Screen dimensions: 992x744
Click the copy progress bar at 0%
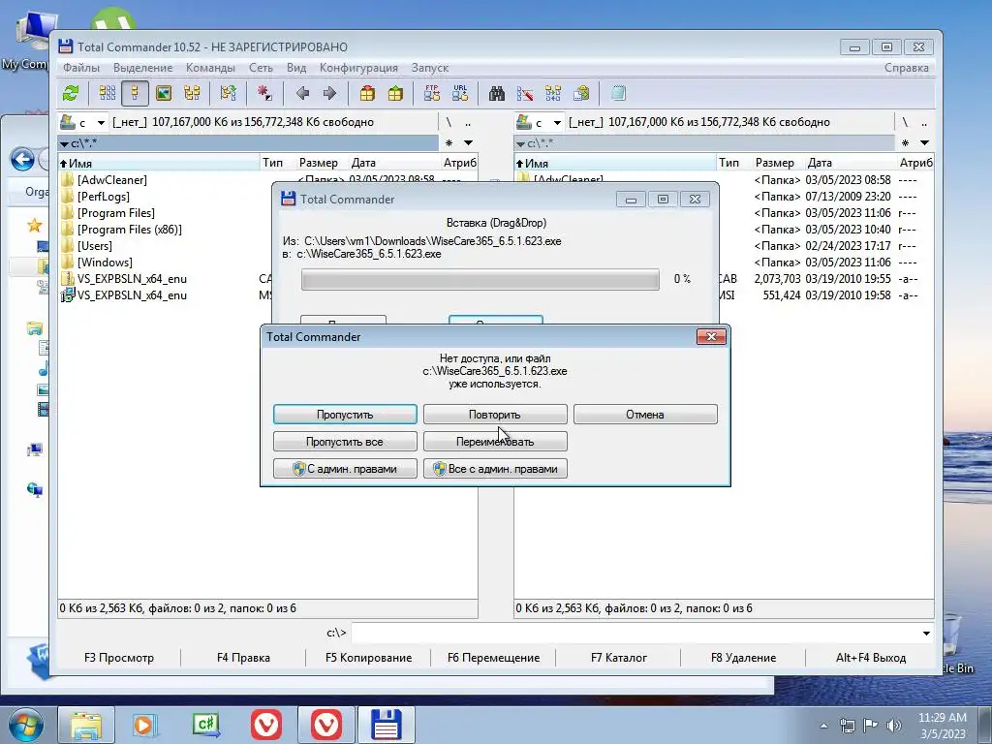point(480,280)
